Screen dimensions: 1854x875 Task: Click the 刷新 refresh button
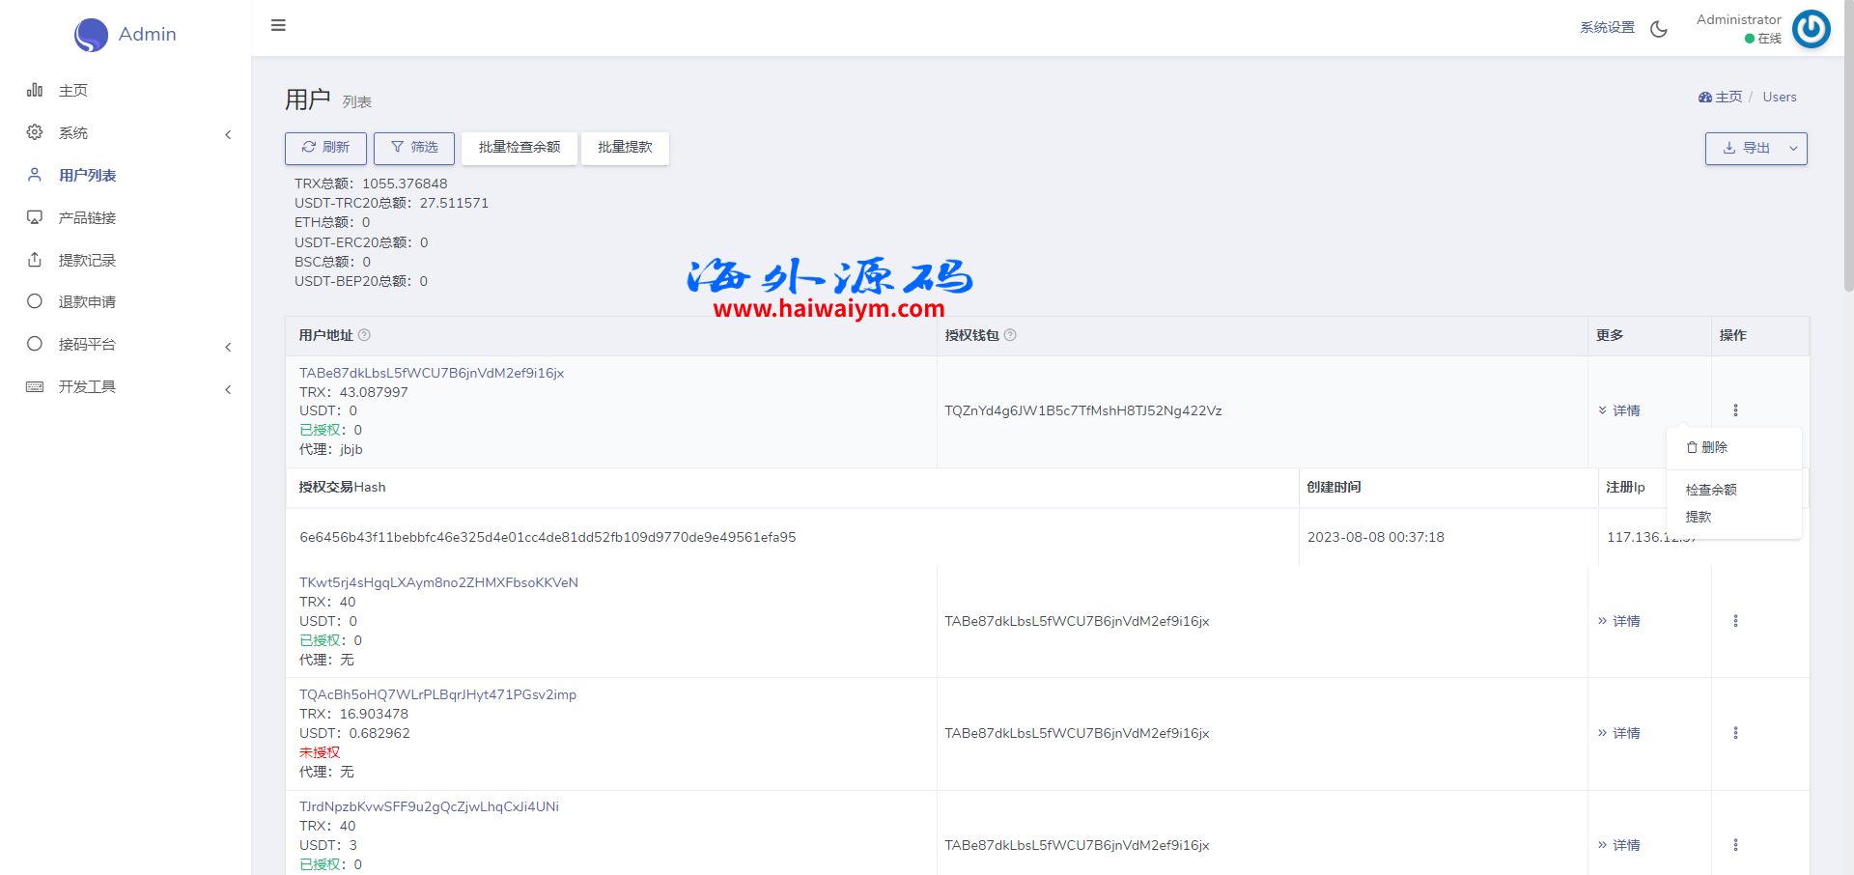tap(325, 148)
